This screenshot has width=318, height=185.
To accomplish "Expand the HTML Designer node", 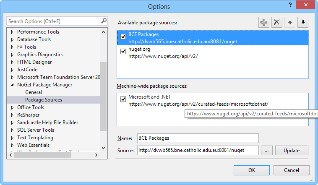I will [12, 62].
